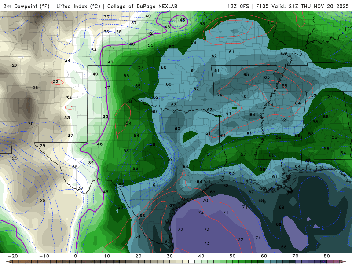
Task: Click the "F105 Valid: 21Z THU NOV 20 2025" text
Action: pyautogui.click(x=302, y=6)
